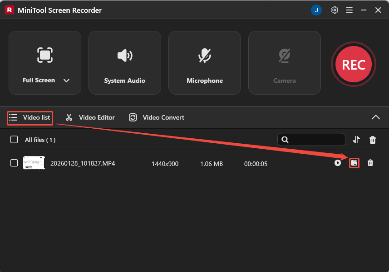Sort the recordings list
Image resolution: width=389 pixels, height=272 pixels.
pyautogui.click(x=356, y=140)
